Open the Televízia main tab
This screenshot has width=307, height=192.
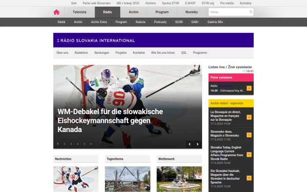click(79, 12)
